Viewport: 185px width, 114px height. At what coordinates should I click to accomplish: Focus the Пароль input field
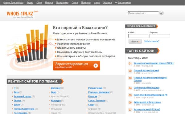pyautogui.click(x=160, y=36)
